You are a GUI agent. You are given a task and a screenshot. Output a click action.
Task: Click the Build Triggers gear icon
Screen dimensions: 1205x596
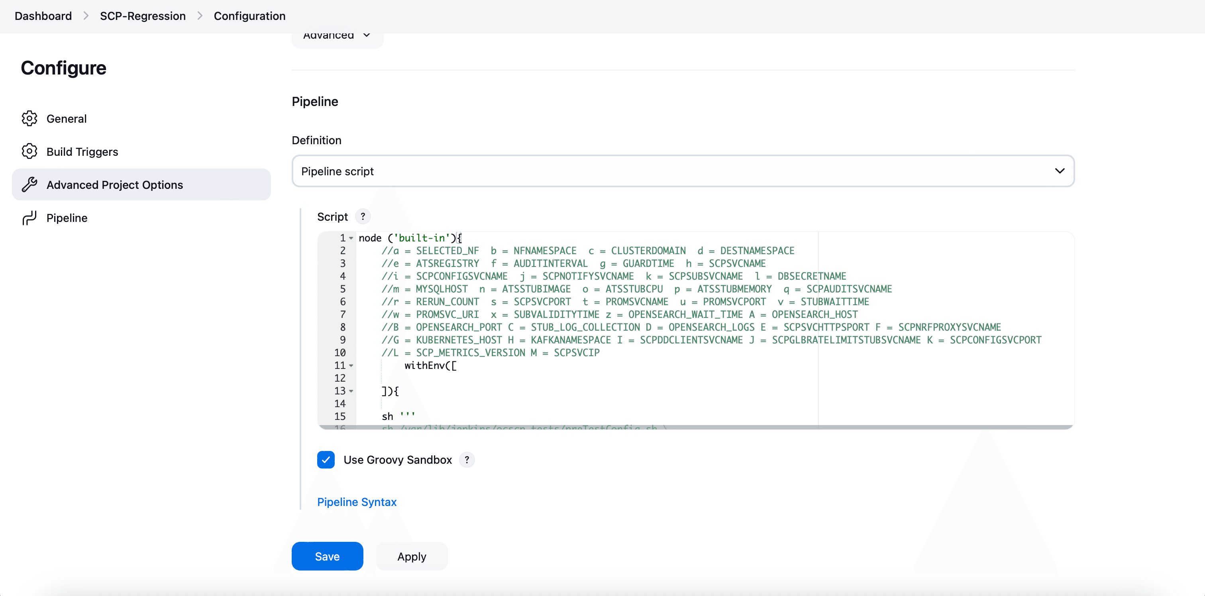point(29,151)
